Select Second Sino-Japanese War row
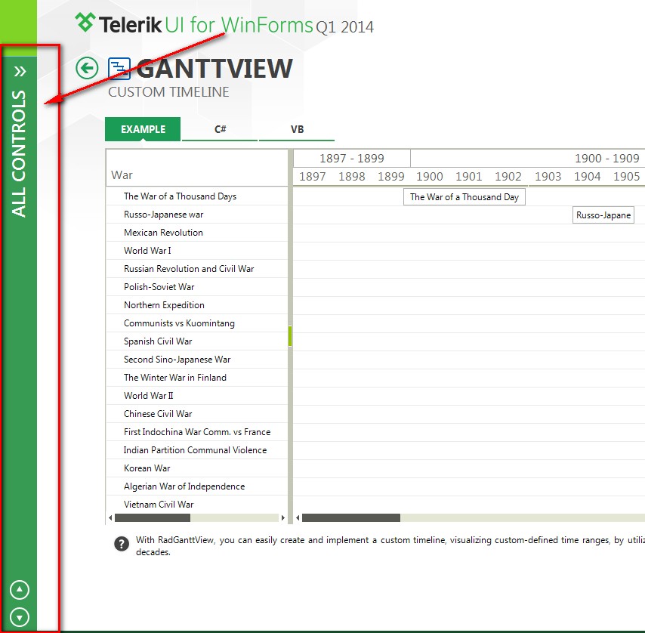The height and width of the screenshot is (633, 645). click(196, 359)
